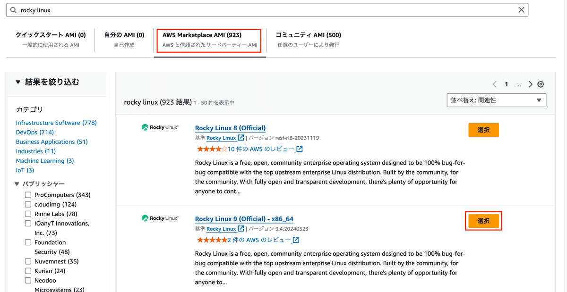
Task: Click the カテゴリ heading
Action: [30, 109]
